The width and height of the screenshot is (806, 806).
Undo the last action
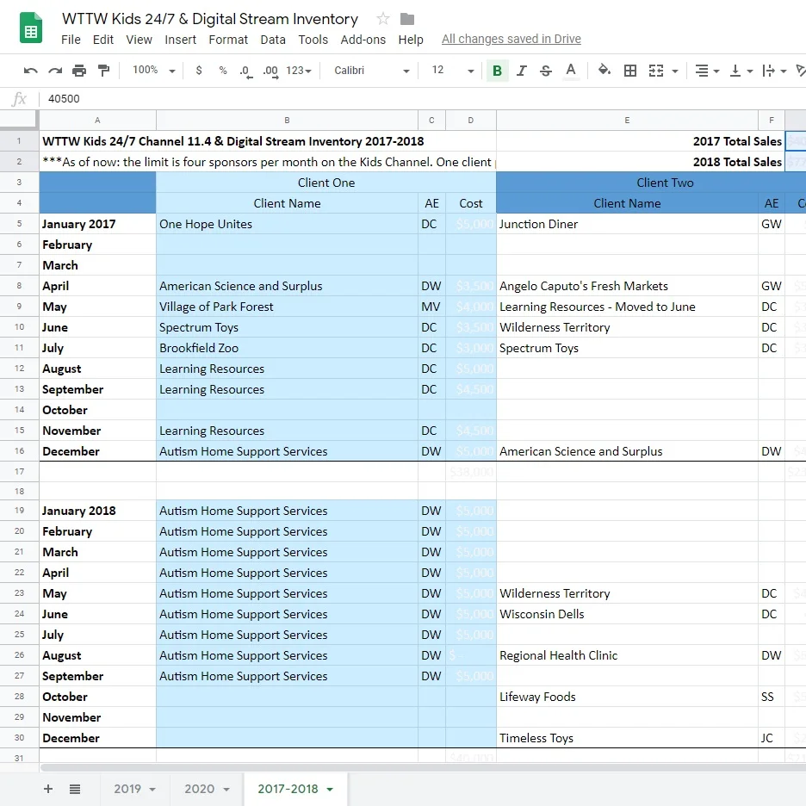[31, 71]
